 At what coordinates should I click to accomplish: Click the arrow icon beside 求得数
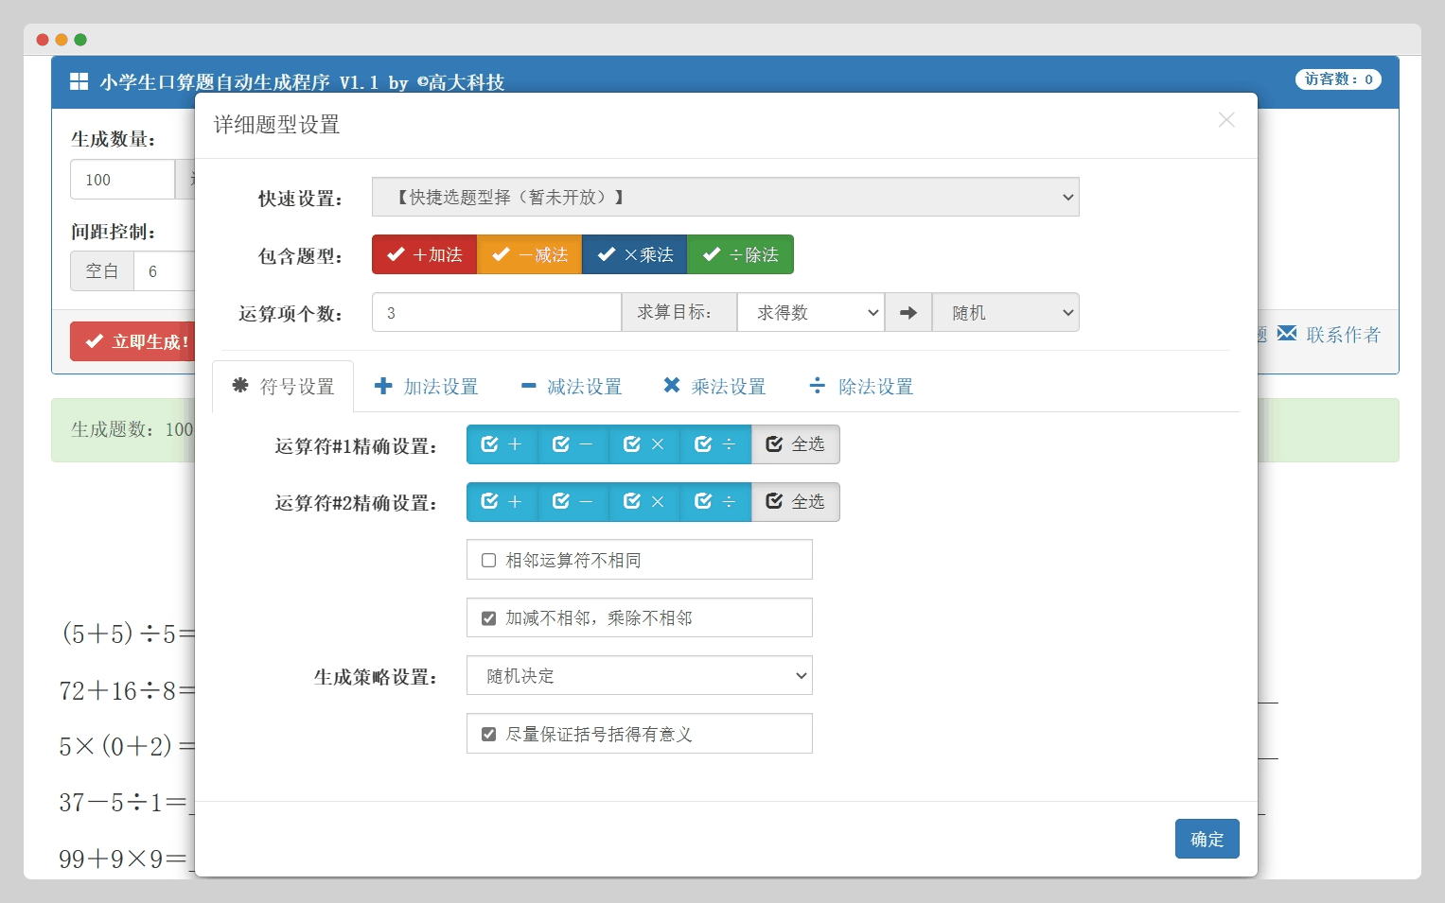908,313
